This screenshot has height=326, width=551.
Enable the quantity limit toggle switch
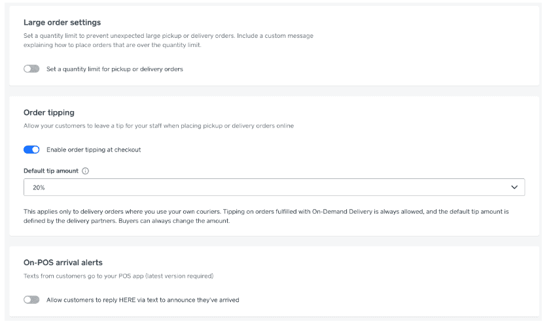(x=31, y=69)
